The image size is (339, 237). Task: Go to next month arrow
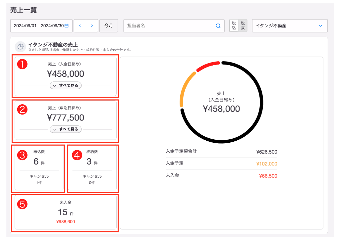click(x=92, y=26)
